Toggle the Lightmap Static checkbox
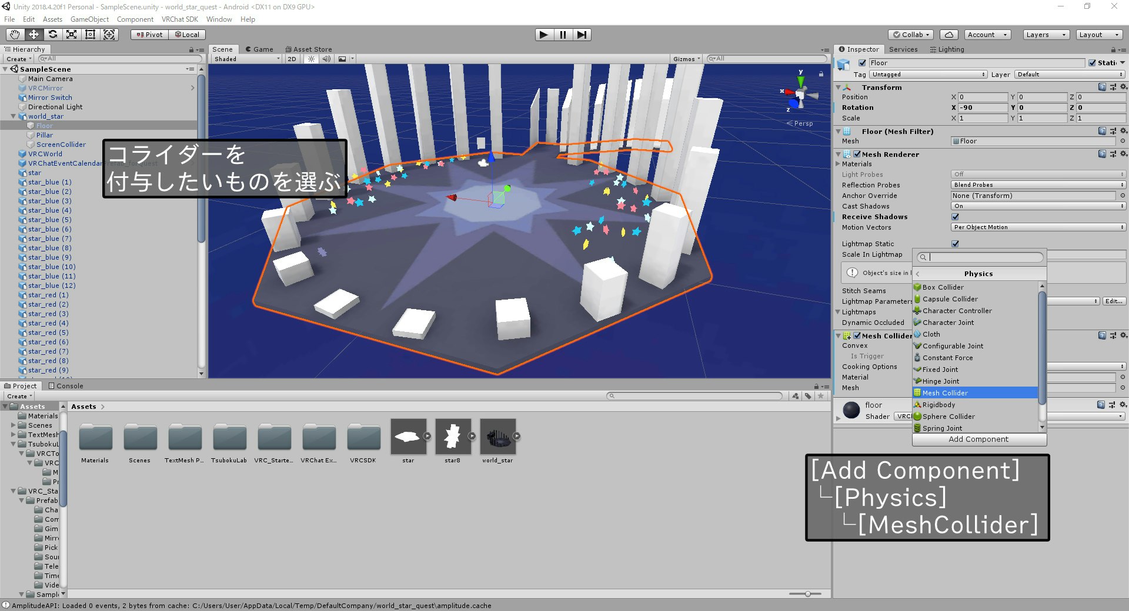Image resolution: width=1129 pixels, height=611 pixels. click(956, 243)
